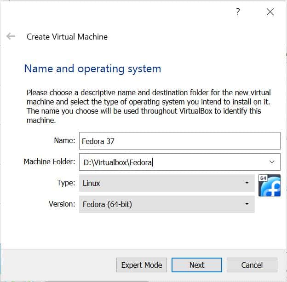Click the Name and operating system heading
Image resolution: width=287 pixels, height=282 pixels.
92,69
